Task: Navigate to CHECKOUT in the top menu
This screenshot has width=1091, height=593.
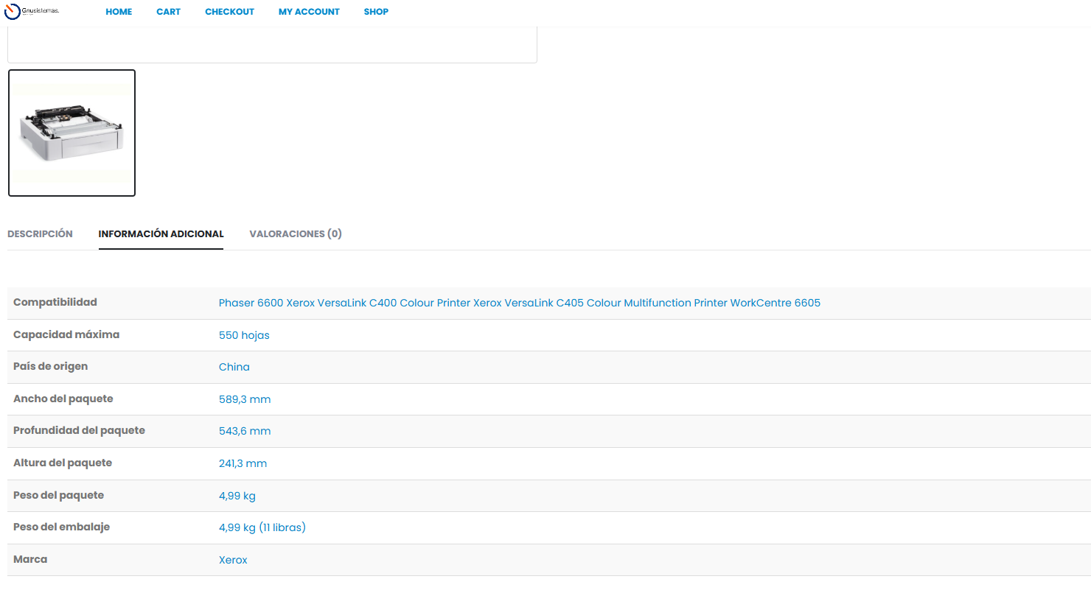Action: 229,12
